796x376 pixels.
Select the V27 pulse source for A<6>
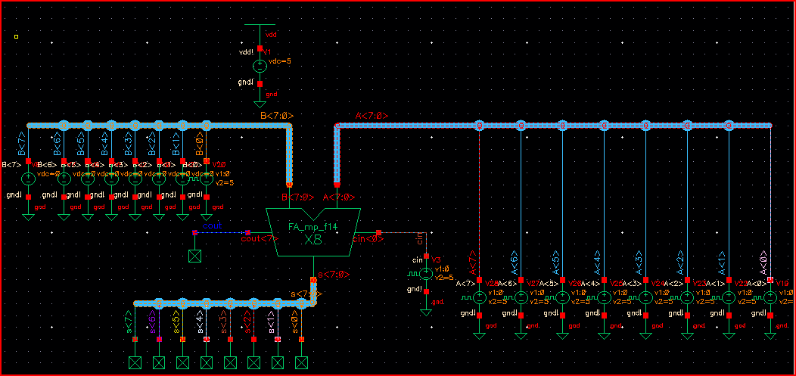point(521,297)
